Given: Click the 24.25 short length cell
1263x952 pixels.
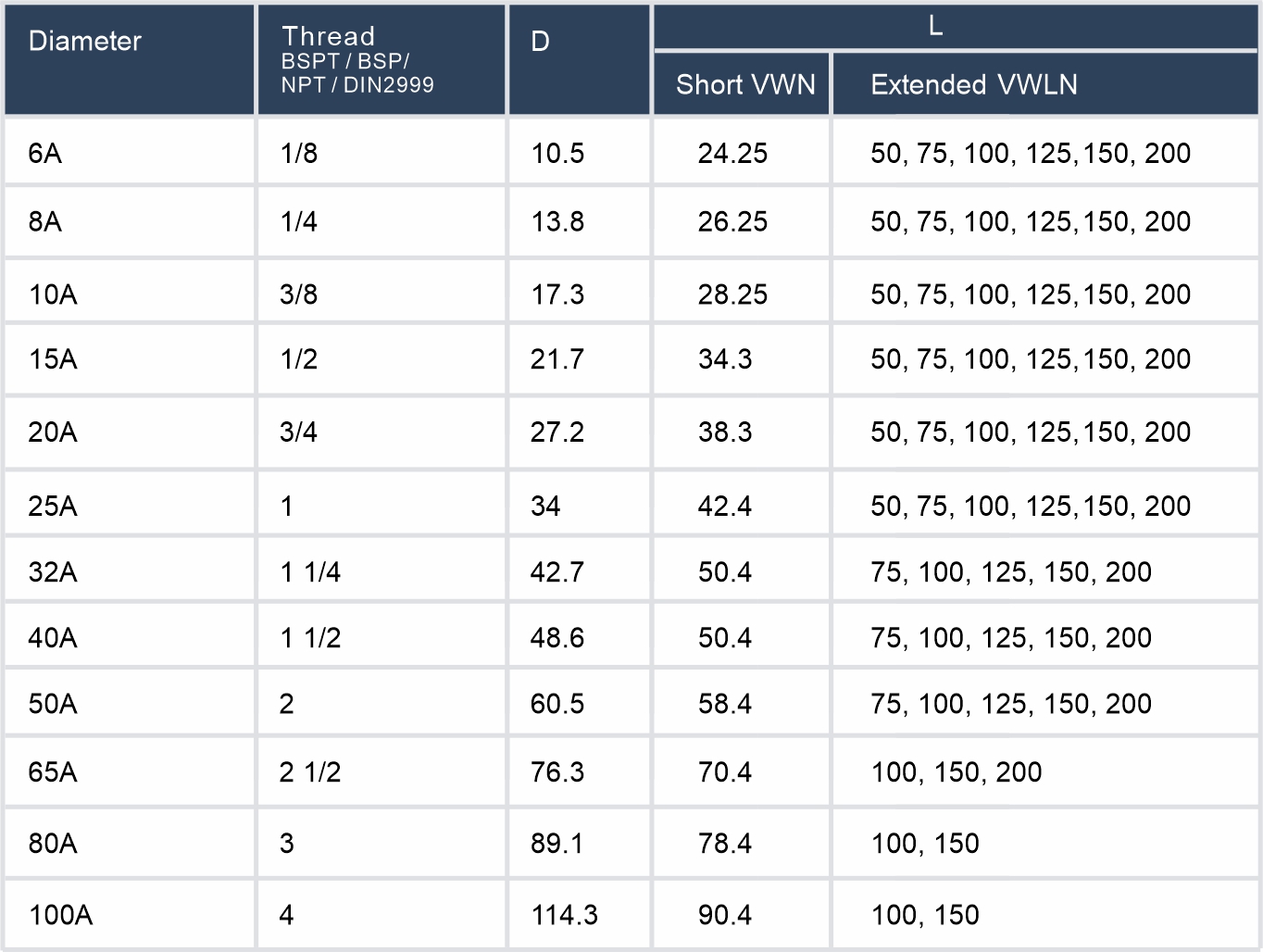Looking at the screenshot, I should (x=732, y=153).
